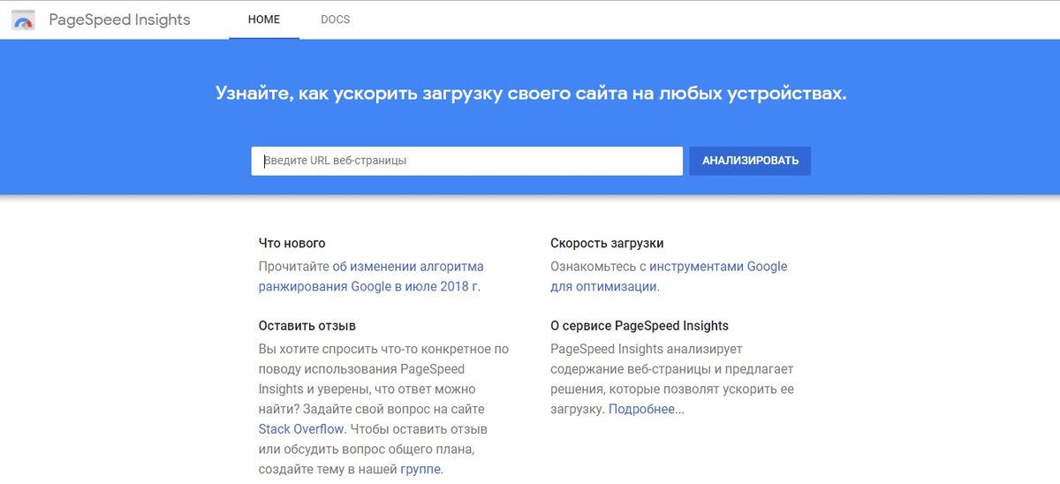The image size is (1060, 484).
Task: Open the Stack Overflow link
Action: 301,429
